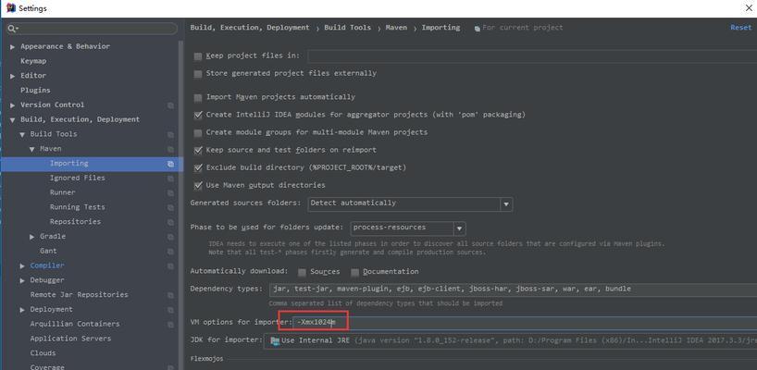The height and width of the screenshot is (370, 757).
Task: Check 'Store generated project files externally'
Action: (198, 74)
